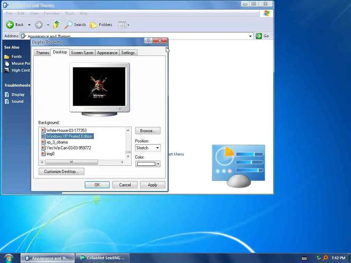The width and height of the screenshot is (351, 263).
Task: Click the background list scroll up arrow
Action: click(x=128, y=130)
